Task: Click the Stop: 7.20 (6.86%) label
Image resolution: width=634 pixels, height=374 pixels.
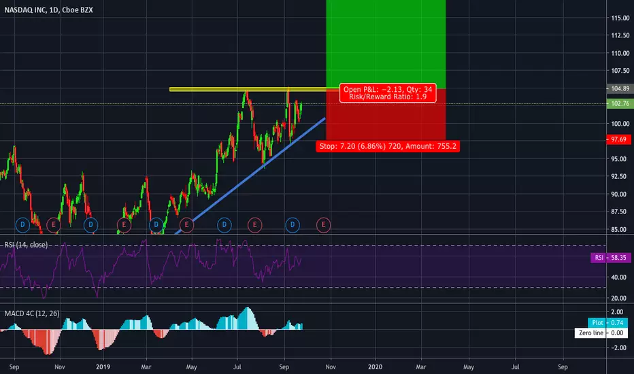Action: click(388, 146)
